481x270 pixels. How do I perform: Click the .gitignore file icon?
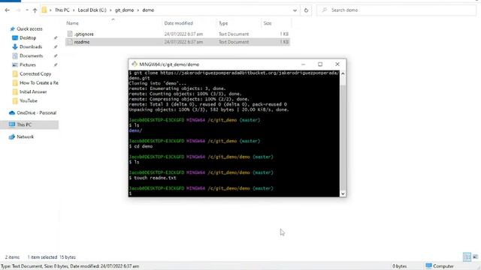click(x=70, y=34)
